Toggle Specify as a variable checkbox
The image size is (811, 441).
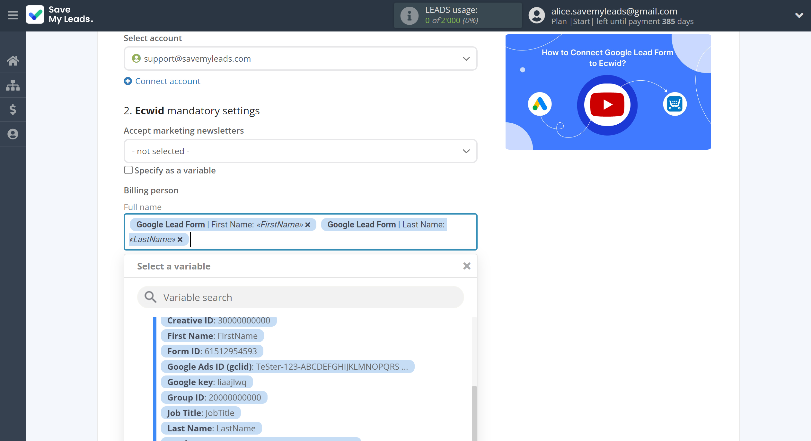click(128, 170)
